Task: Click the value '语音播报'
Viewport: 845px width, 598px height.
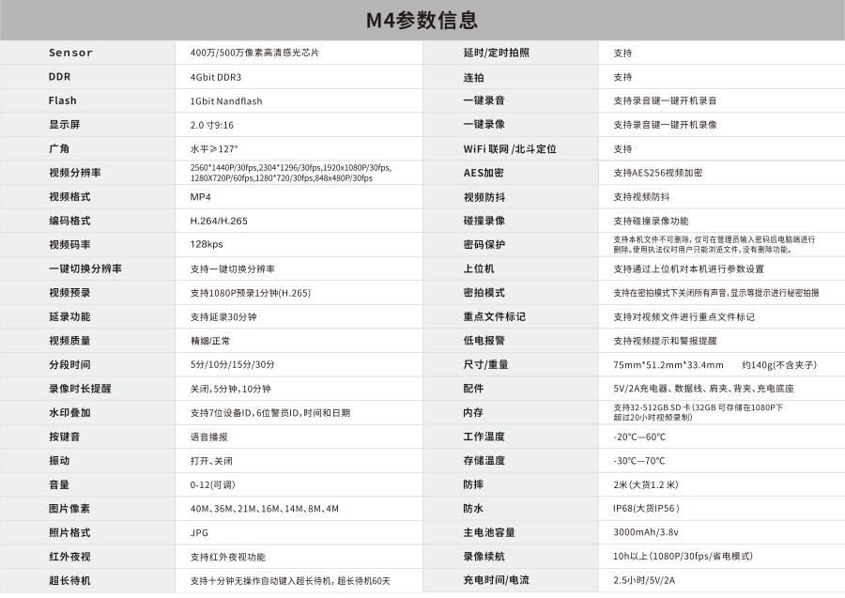Action: click(x=208, y=437)
